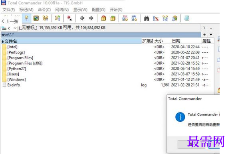Click date 2020-04-10 22:44
Viewport: 232px width, 154px height.
[x=185, y=47]
